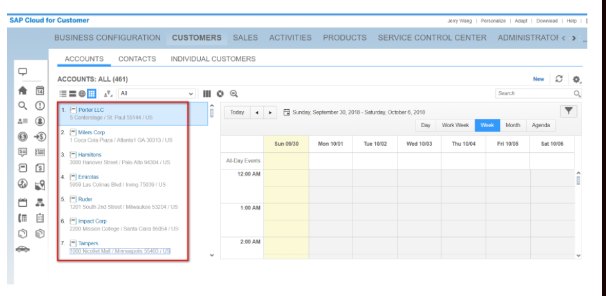Select Agenda calendar view

tap(540, 125)
